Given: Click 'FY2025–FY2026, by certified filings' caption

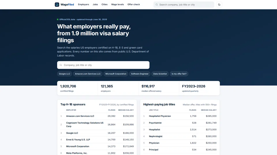Looking at the screenshot, I should pyautogui.click(x=116, y=104).
